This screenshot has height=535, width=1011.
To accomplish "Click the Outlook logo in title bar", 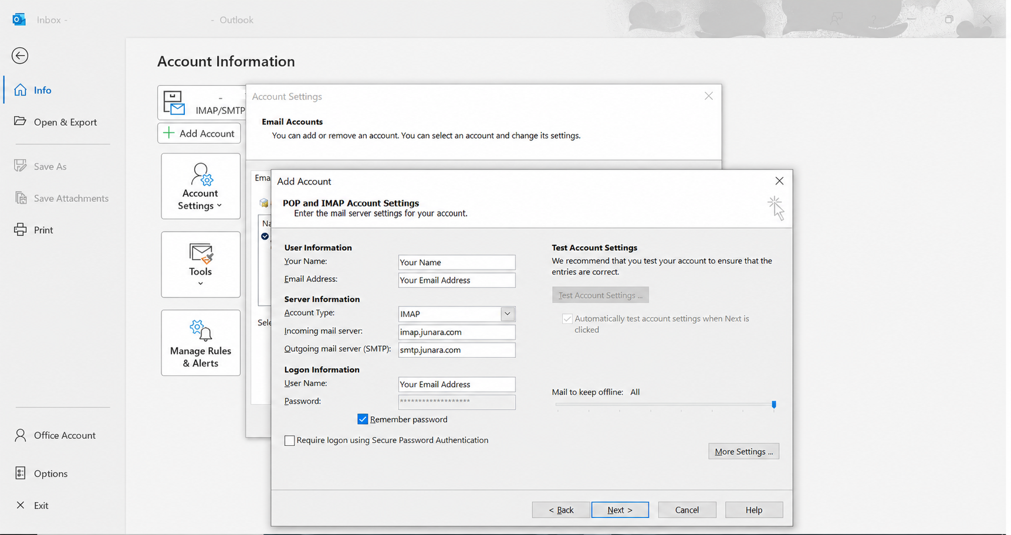I will click(19, 19).
